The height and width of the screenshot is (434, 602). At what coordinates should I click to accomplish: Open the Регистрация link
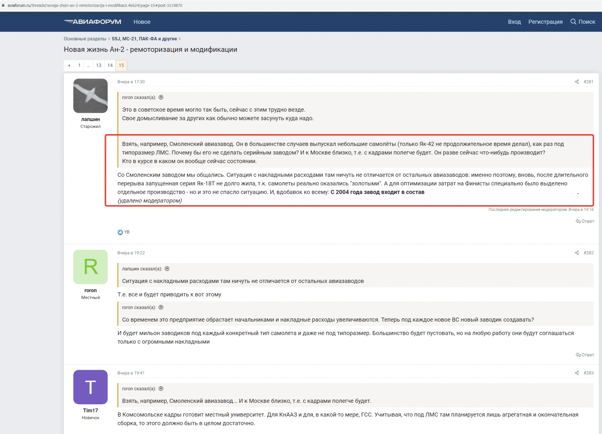(x=545, y=22)
